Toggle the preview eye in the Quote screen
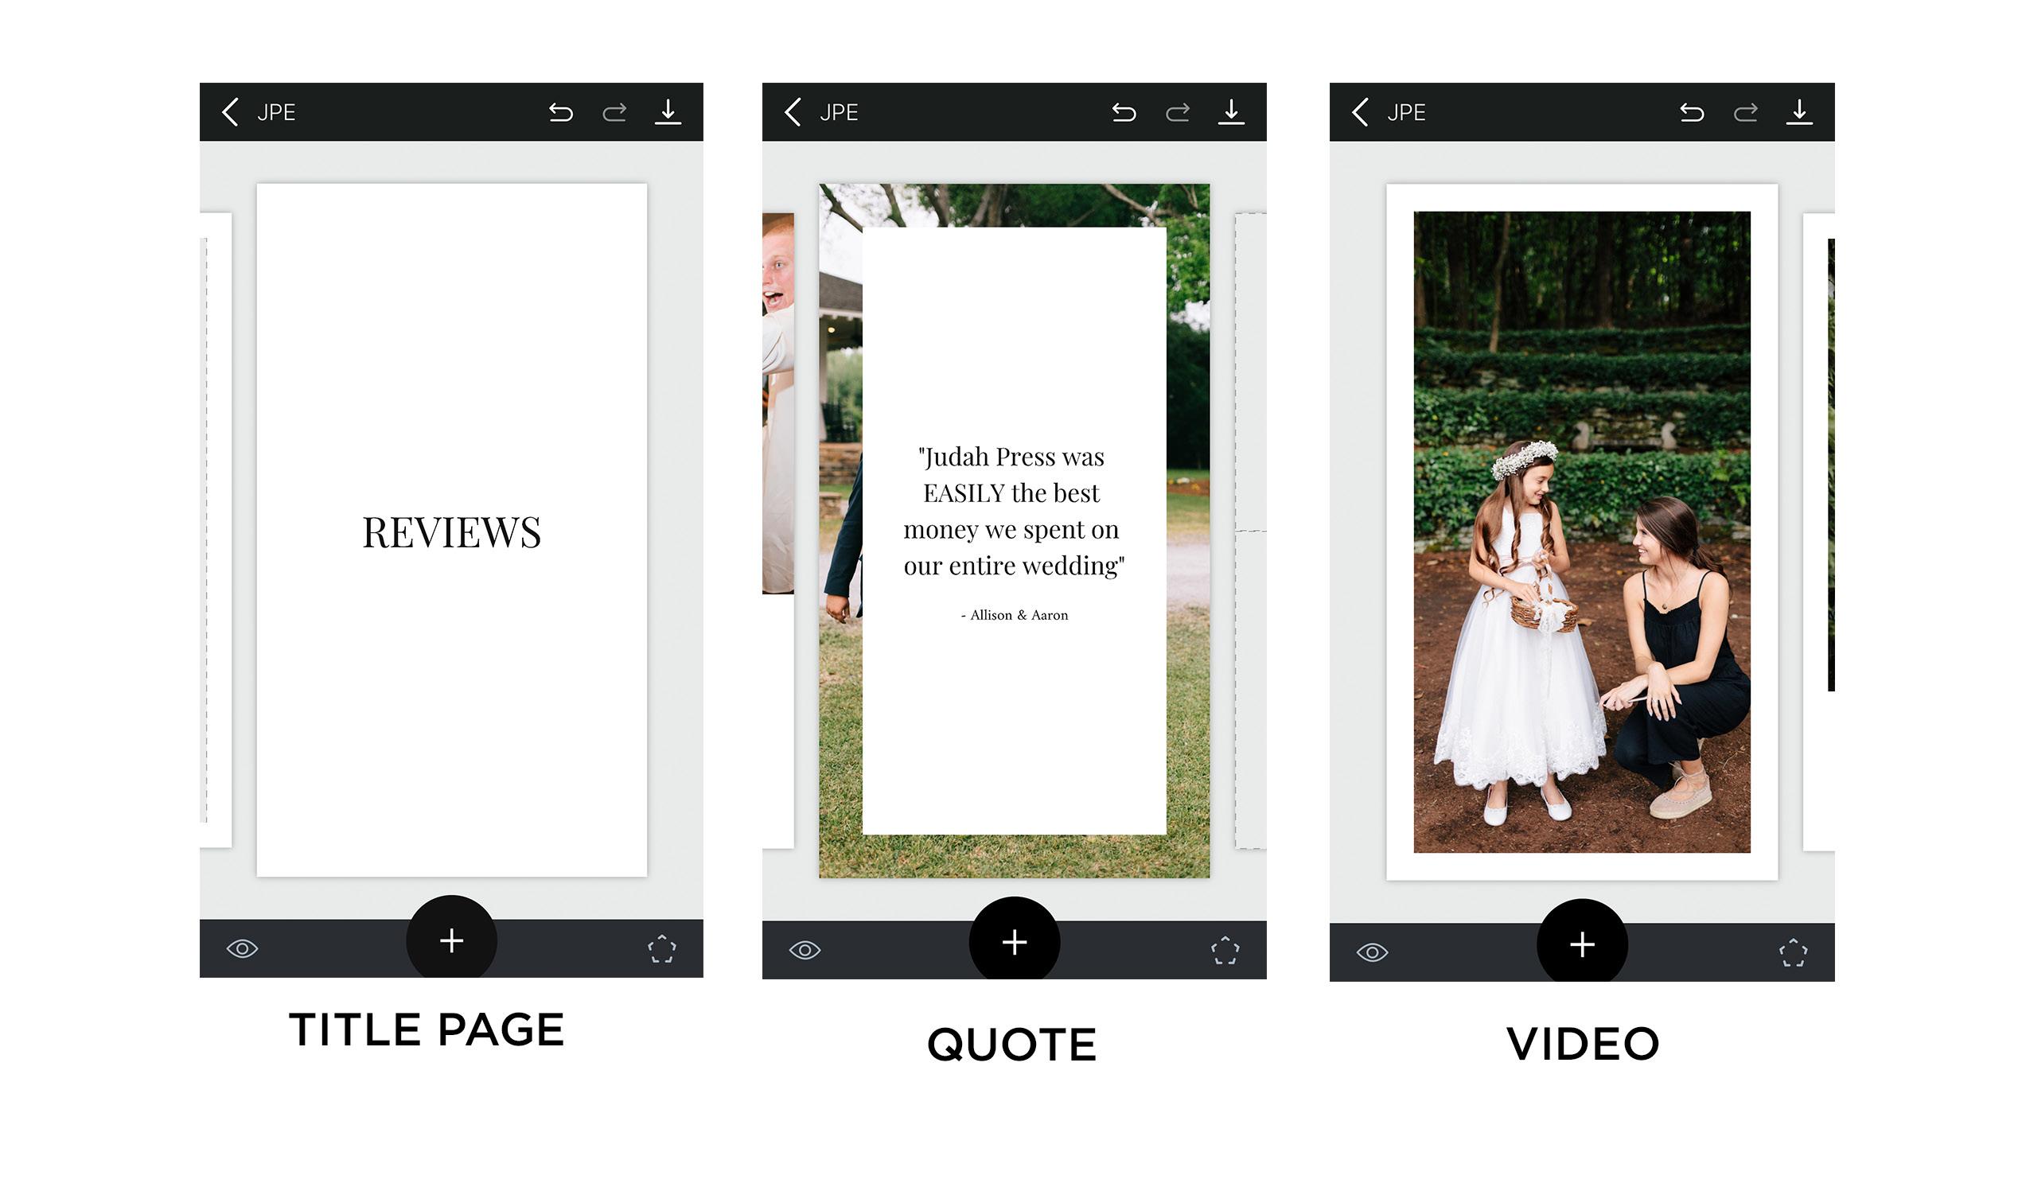 (805, 951)
